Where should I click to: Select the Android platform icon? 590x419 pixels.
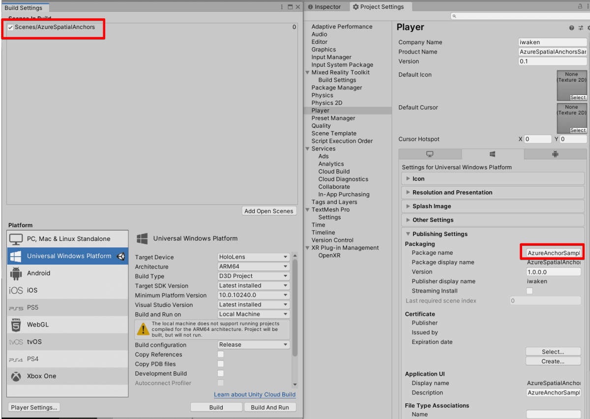click(x=16, y=273)
